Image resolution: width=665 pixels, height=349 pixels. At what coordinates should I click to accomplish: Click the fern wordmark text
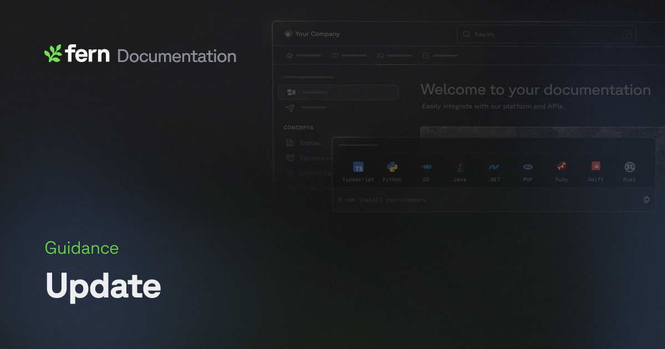[x=88, y=54]
